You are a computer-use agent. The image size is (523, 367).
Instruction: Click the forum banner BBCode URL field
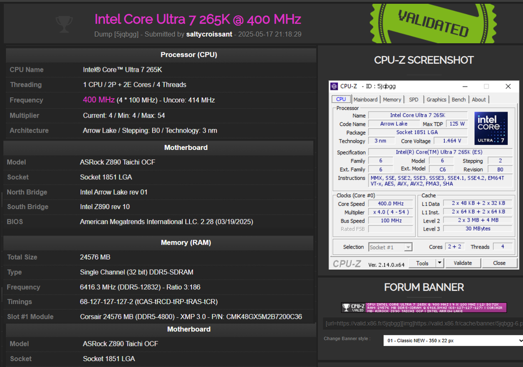pyautogui.click(x=423, y=323)
